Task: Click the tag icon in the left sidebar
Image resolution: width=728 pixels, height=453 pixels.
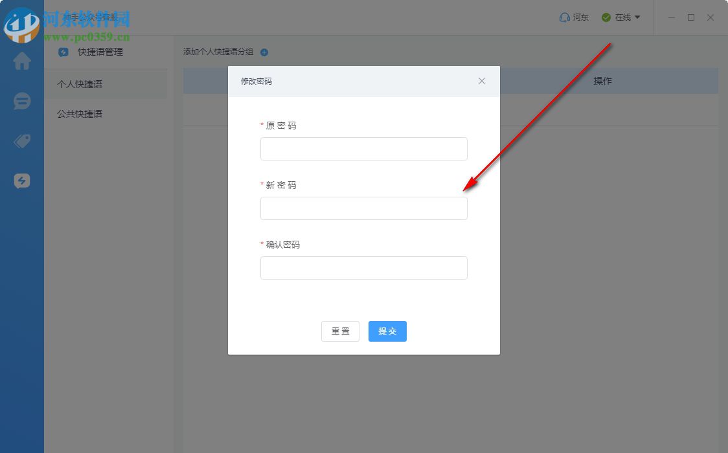Action: click(22, 141)
